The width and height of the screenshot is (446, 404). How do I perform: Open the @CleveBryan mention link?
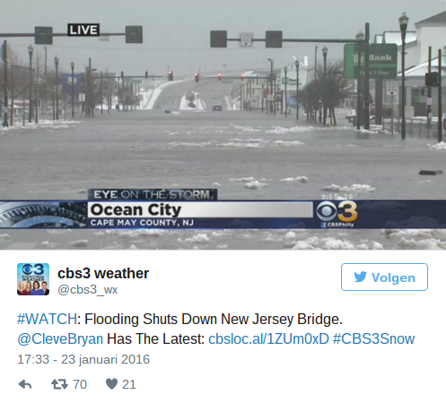point(60,339)
